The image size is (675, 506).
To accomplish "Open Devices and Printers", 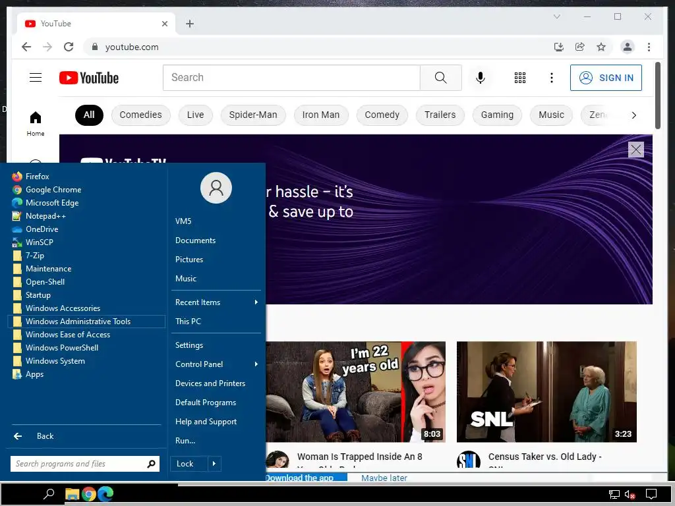I will pyautogui.click(x=216, y=383).
